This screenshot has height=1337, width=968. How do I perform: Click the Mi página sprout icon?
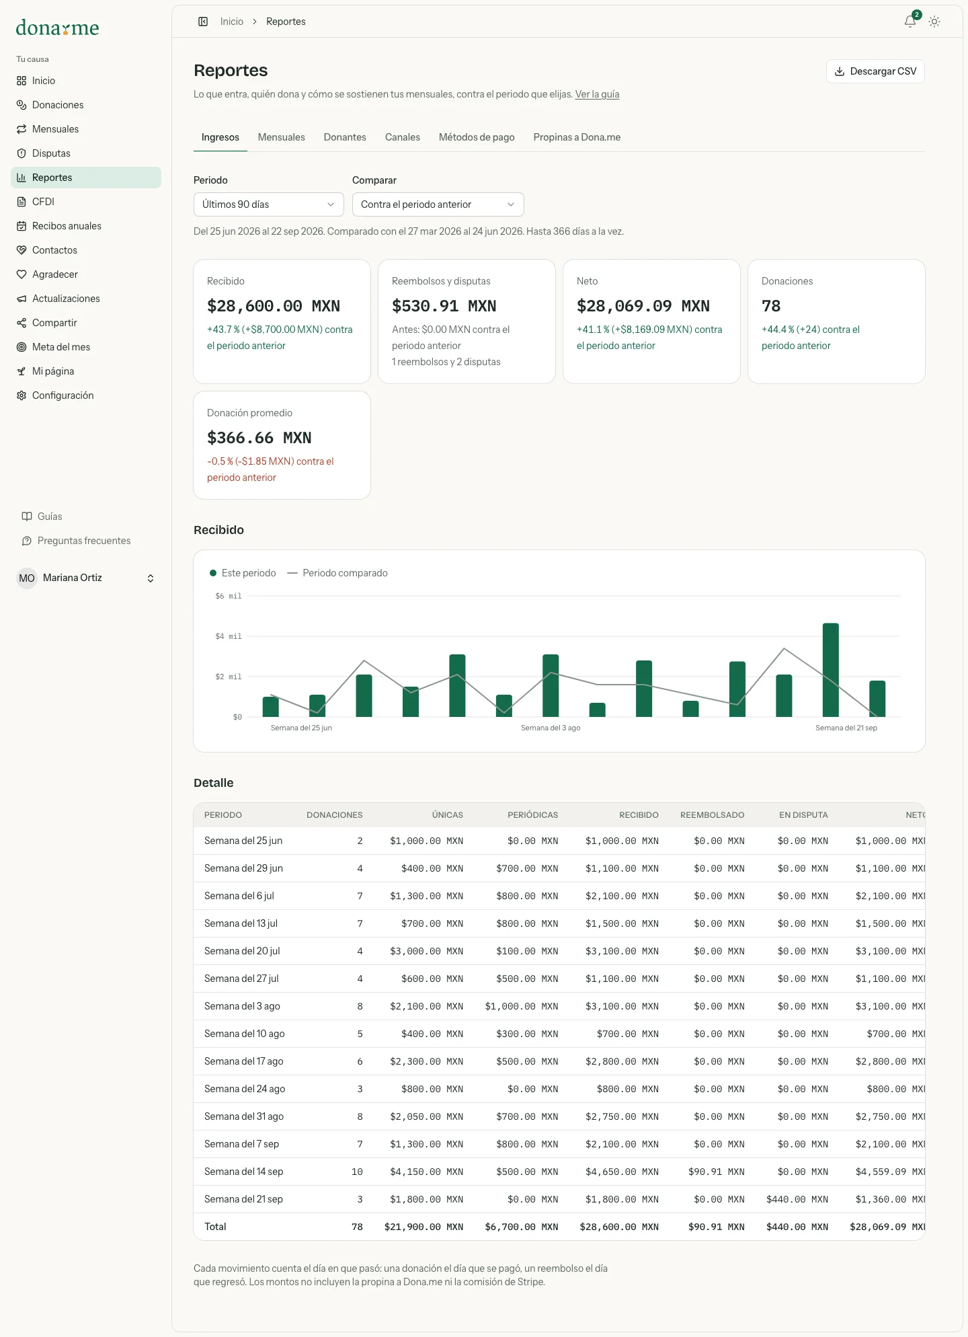pos(22,371)
